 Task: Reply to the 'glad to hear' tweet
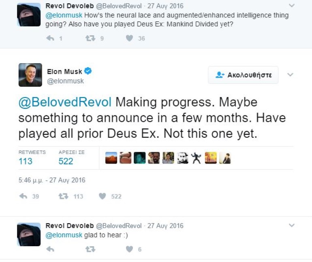[x=50, y=249]
